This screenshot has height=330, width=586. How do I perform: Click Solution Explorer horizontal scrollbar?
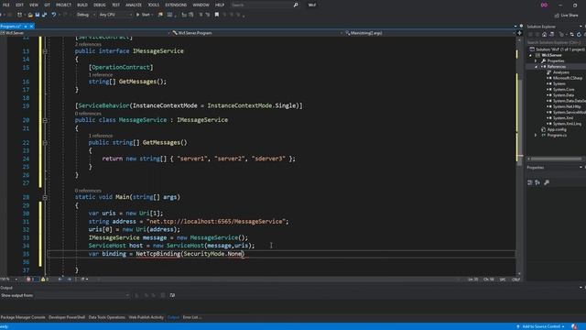tap(556, 159)
